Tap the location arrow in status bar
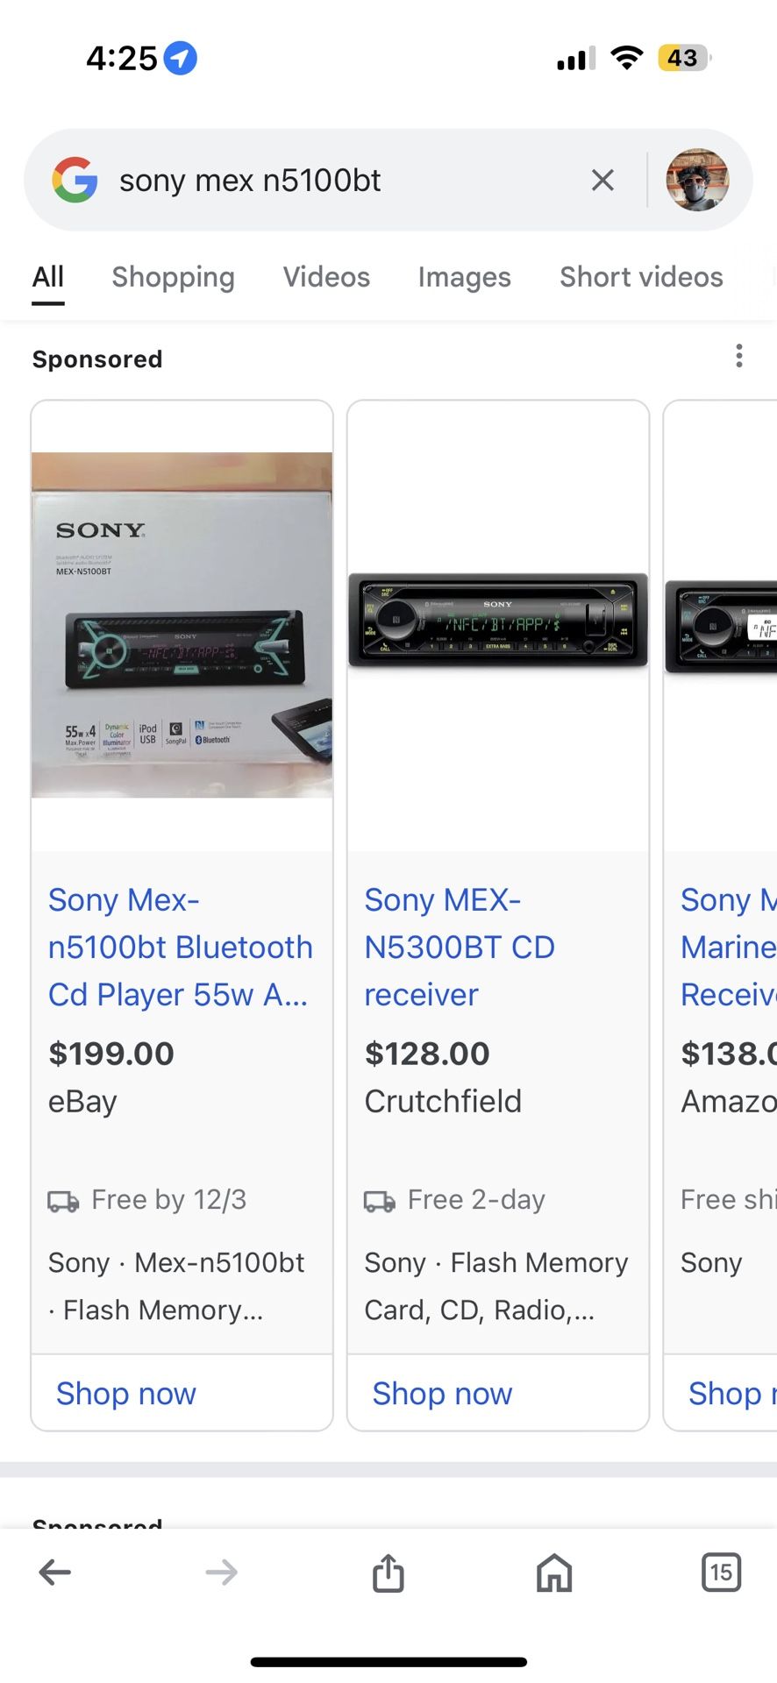 [x=181, y=58]
